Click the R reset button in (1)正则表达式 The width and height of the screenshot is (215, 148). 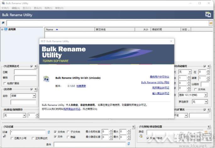pos(36,66)
